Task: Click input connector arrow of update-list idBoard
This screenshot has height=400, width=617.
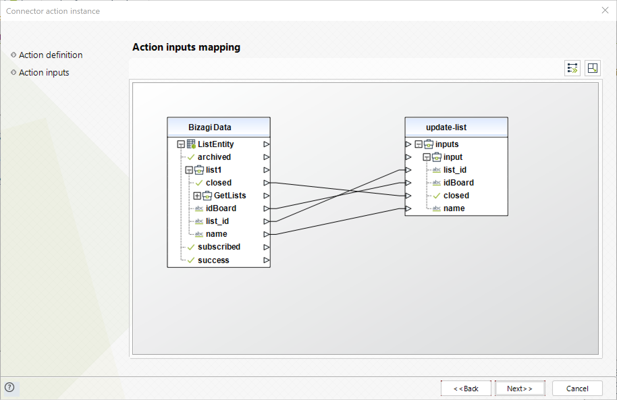Action: tap(408, 183)
